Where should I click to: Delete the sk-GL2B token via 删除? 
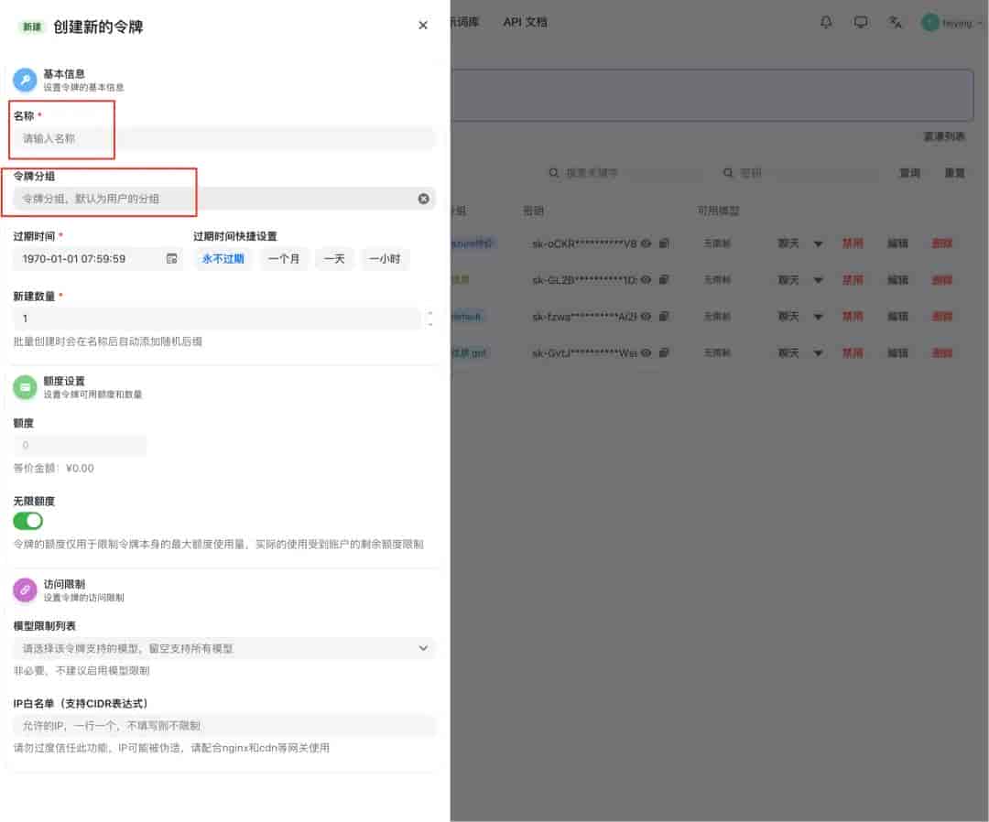click(942, 280)
